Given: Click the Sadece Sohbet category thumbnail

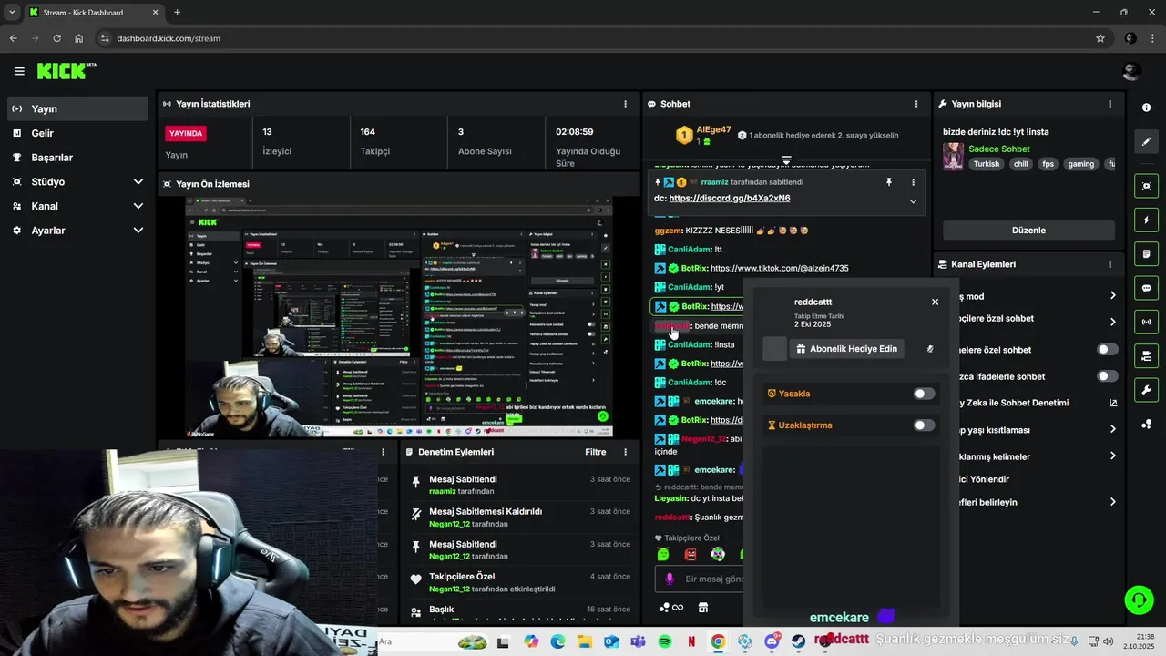Looking at the screenshot, I should [x=953, y=156].
